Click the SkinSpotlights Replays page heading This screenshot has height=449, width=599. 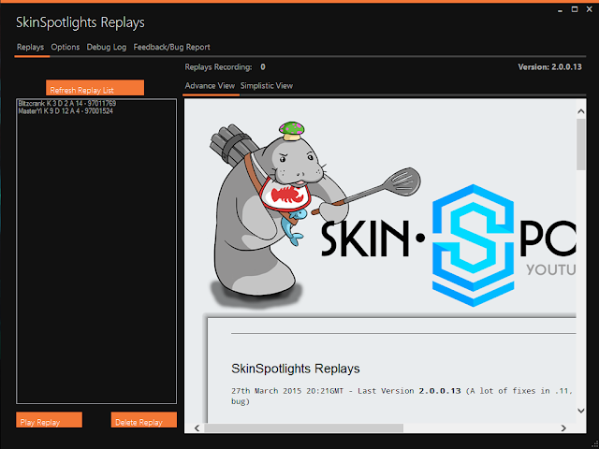coord(296,369)
